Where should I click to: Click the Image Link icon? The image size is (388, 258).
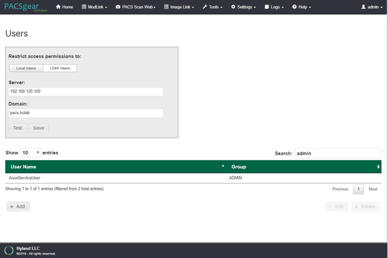pyautogui.click(x=166, y=7)
